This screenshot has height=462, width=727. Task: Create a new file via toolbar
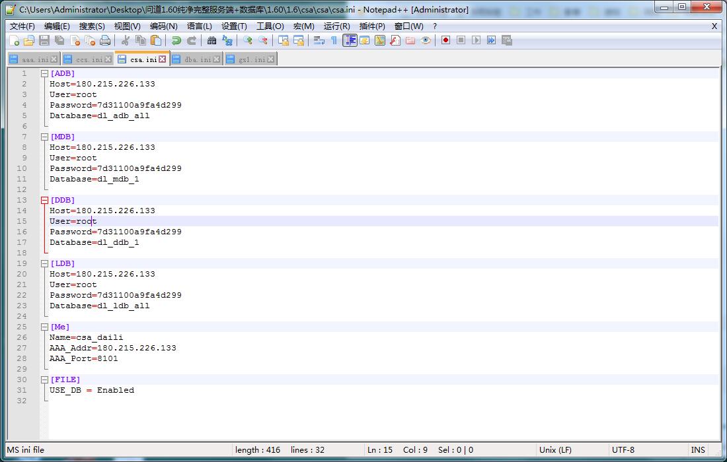tap(14, 41)
